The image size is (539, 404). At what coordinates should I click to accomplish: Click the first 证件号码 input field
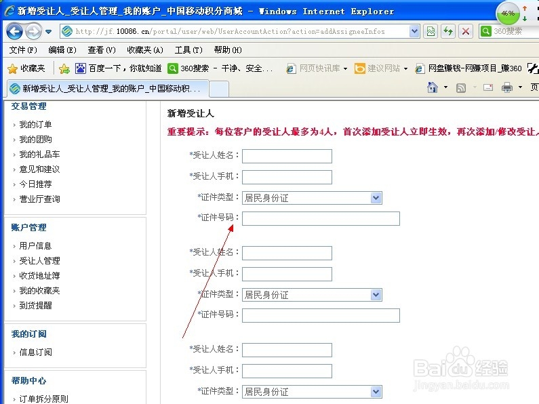[321, 218]
